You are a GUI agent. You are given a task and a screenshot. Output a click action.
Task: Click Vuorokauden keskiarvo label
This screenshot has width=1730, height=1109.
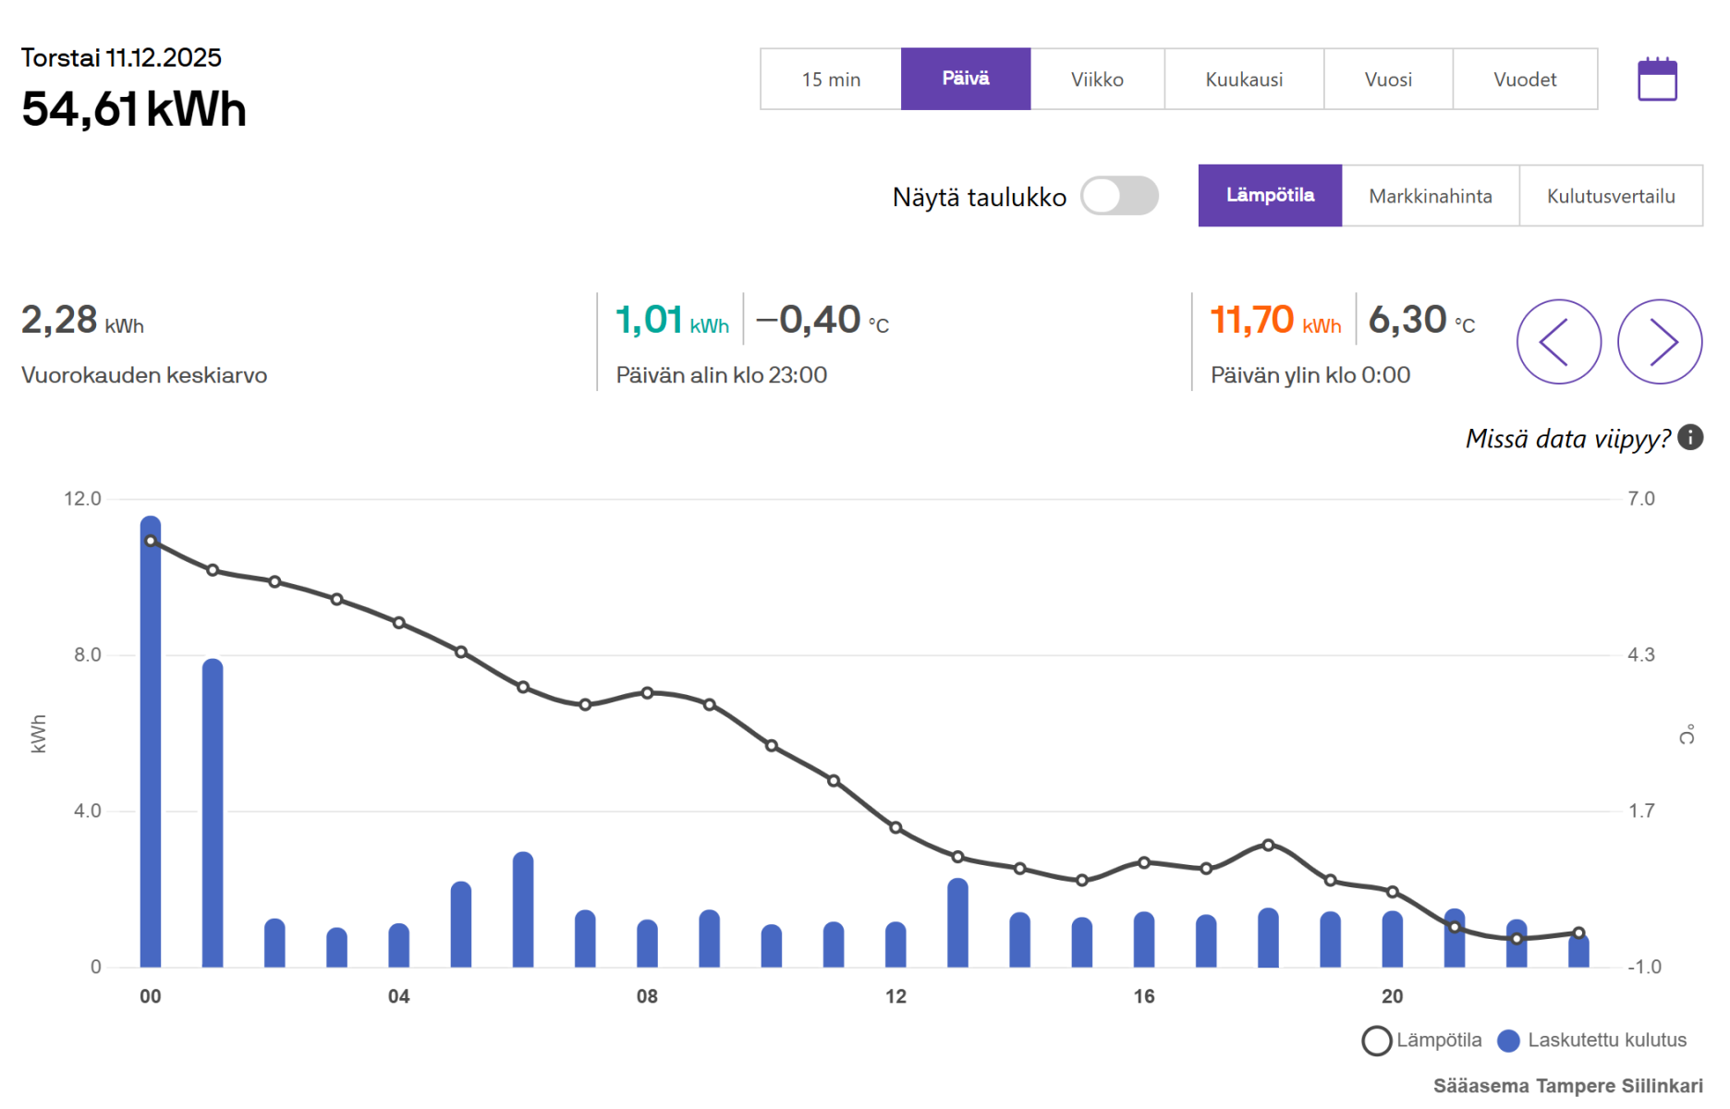point(144,375)
